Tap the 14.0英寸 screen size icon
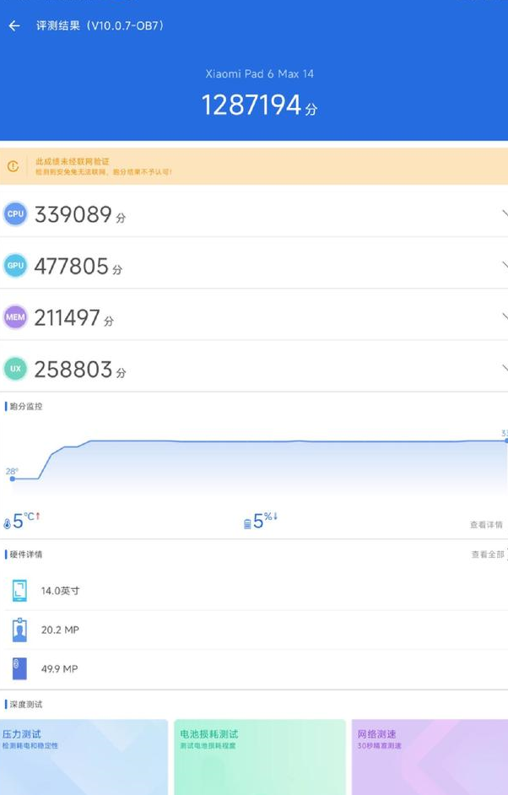Screen dimensions: 508x795 19,591
